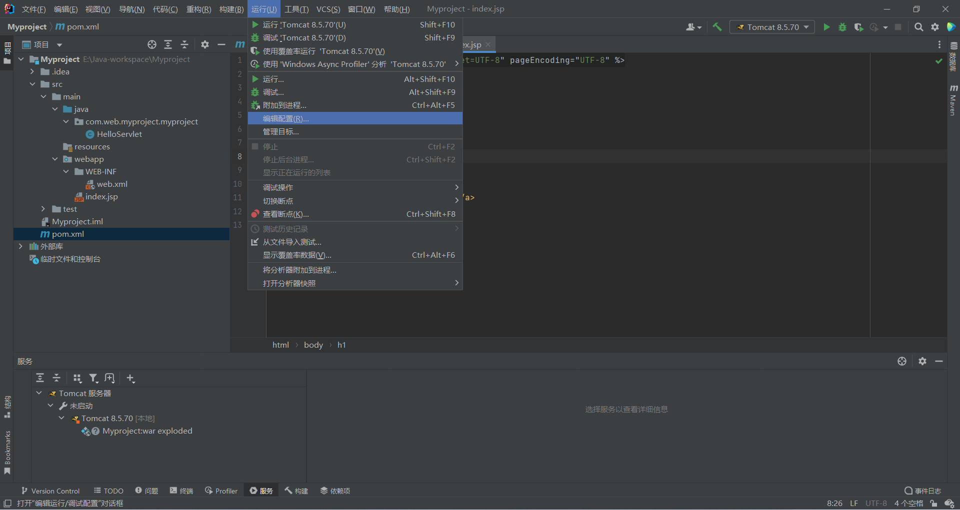This screenshot has width=960, height=510.
Task: Hide the Services panel minus icon
Action: 939,361
